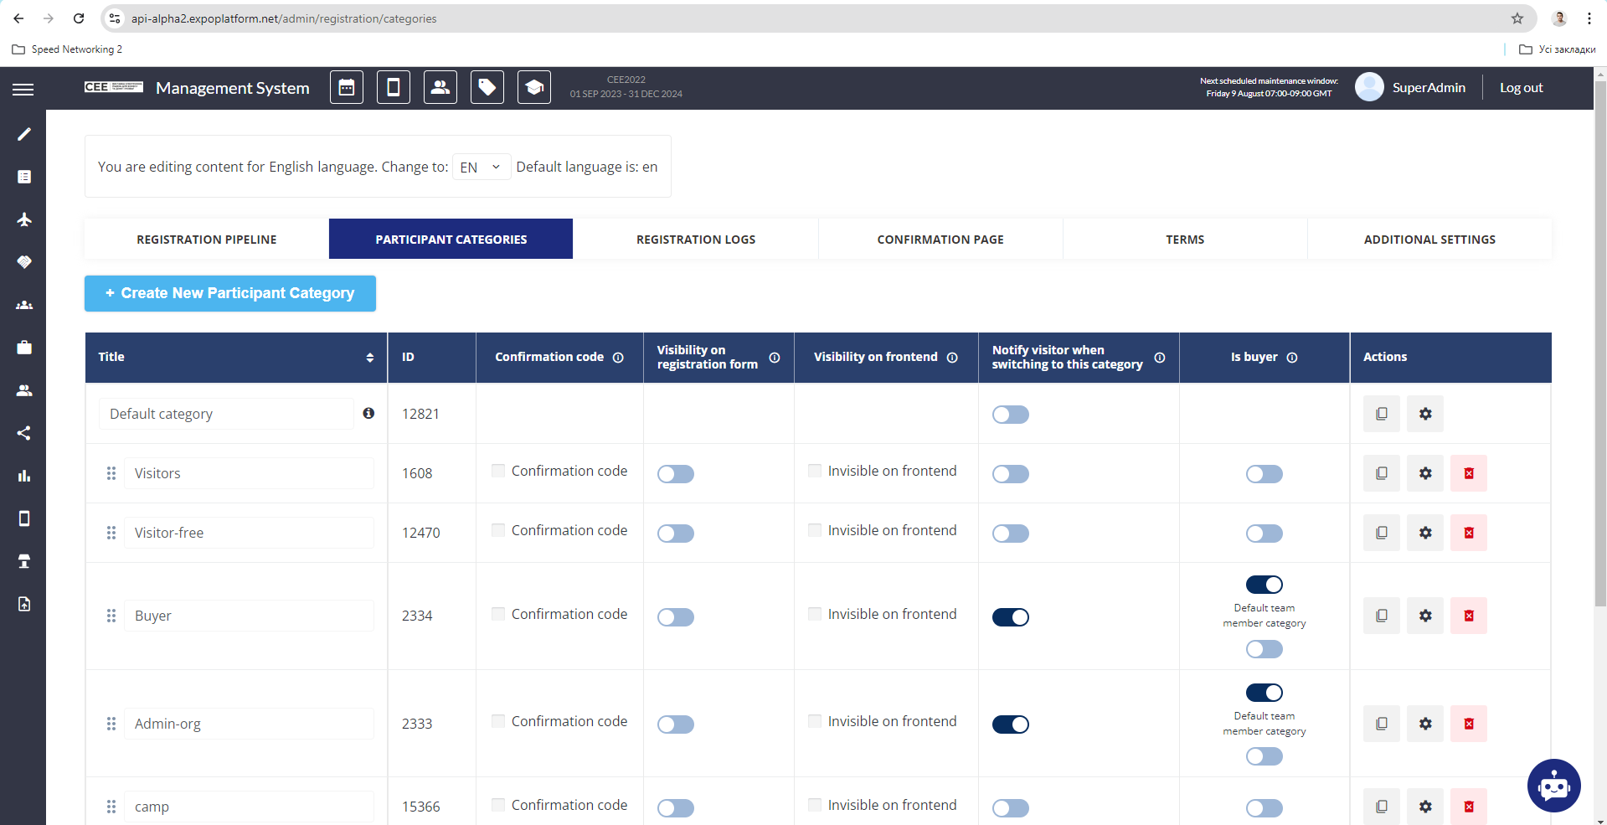
Task: Tick Invisible on frontend for Buyer
Action: pyautogui.click(x=815, y=614)
